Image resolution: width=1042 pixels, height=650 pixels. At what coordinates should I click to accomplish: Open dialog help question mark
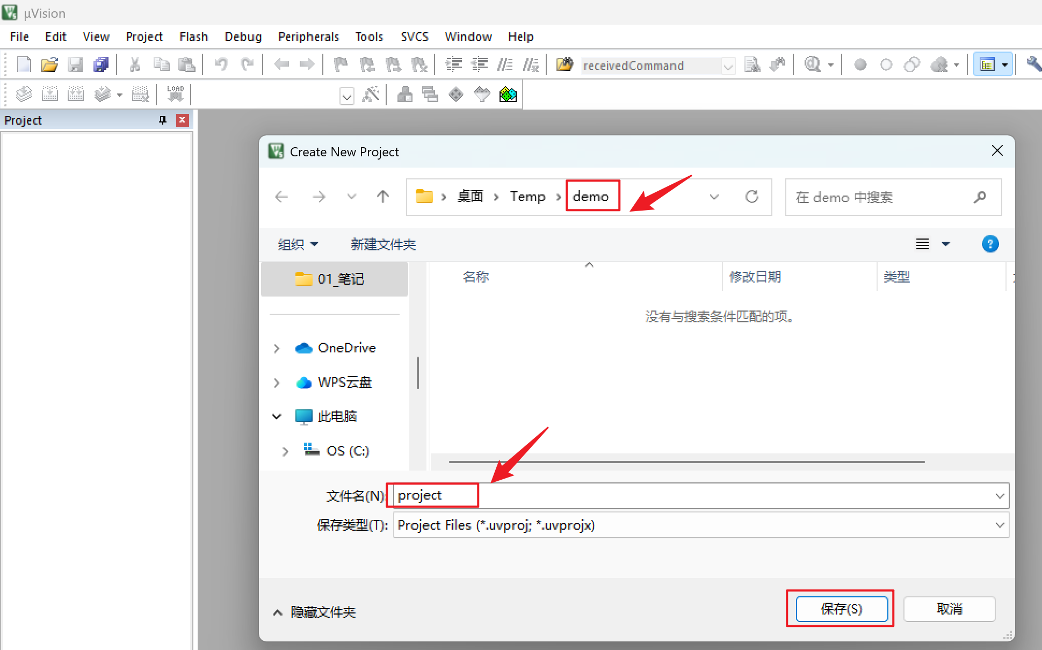pos(990,244)
